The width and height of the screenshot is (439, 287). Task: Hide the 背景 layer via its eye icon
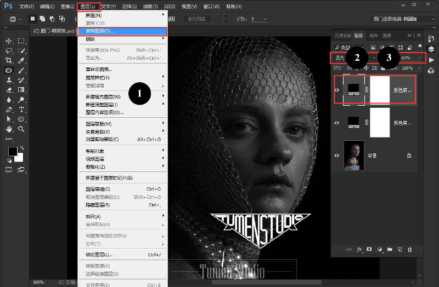[x=337, y=156]
